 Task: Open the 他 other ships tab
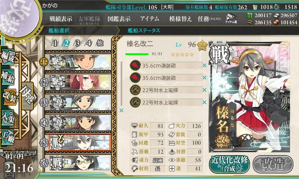click(x=100, y=43)
